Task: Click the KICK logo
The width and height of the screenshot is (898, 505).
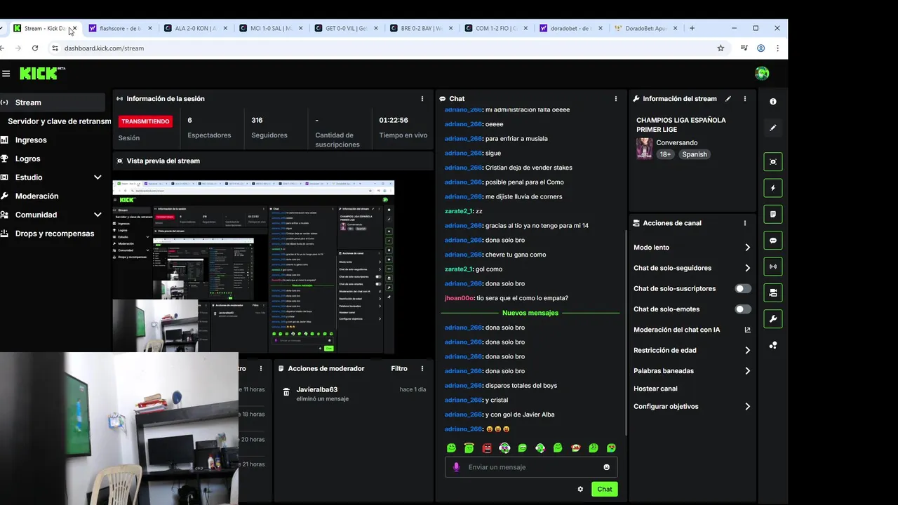Action: pos(42,74)
